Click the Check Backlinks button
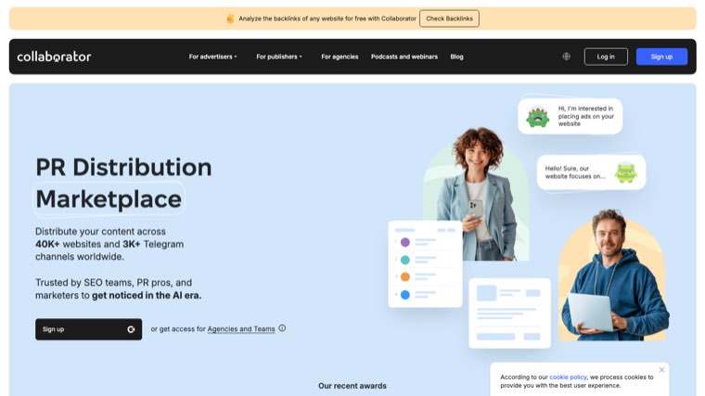Screen dimensions: 705x396 point(449,19)
